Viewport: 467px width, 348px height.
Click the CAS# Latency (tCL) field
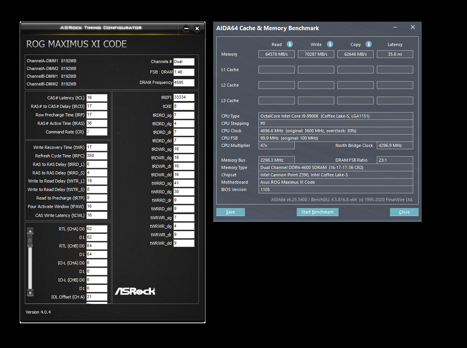97,98
